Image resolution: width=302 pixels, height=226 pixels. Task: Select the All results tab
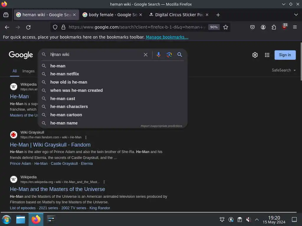coord(15,71)
